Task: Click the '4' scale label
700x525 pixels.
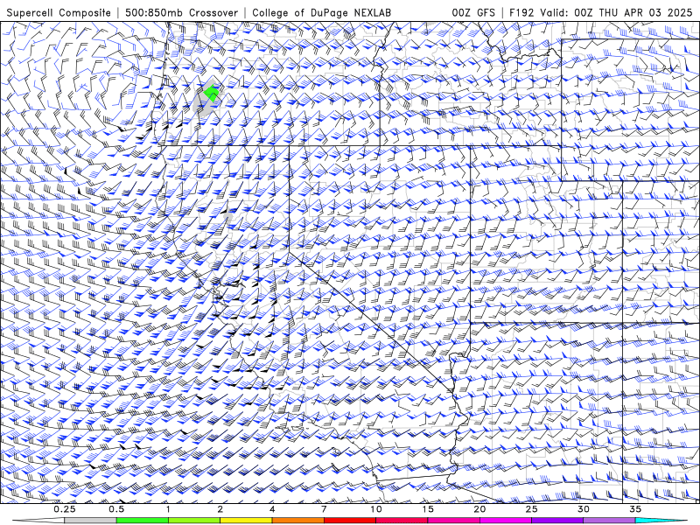Action: [272, 509]
